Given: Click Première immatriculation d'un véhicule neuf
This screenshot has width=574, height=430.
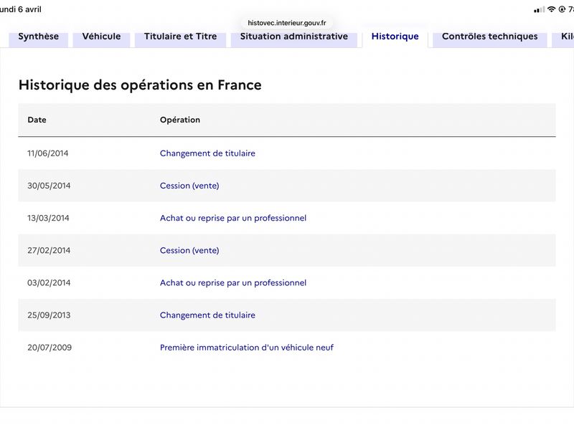Looking at the screenshot, I should (x=246, y=348).
